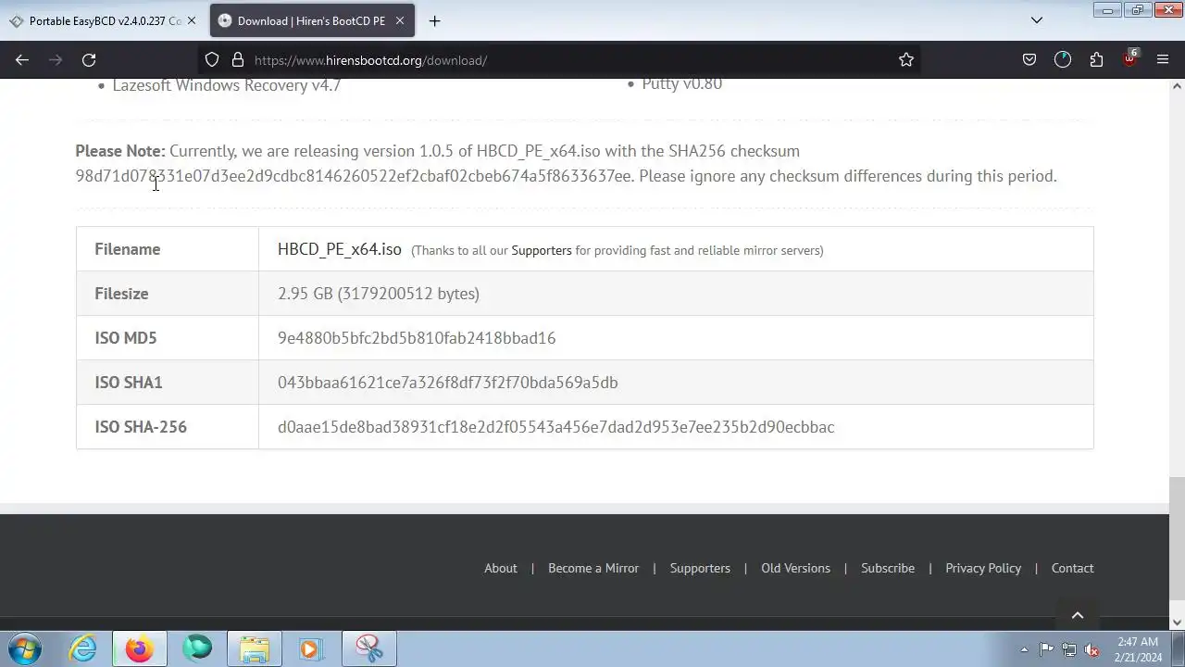Open the green round app taskbar icon
Screen dimensions: 1185x667
pyautogui.click(x=197, y=648)
